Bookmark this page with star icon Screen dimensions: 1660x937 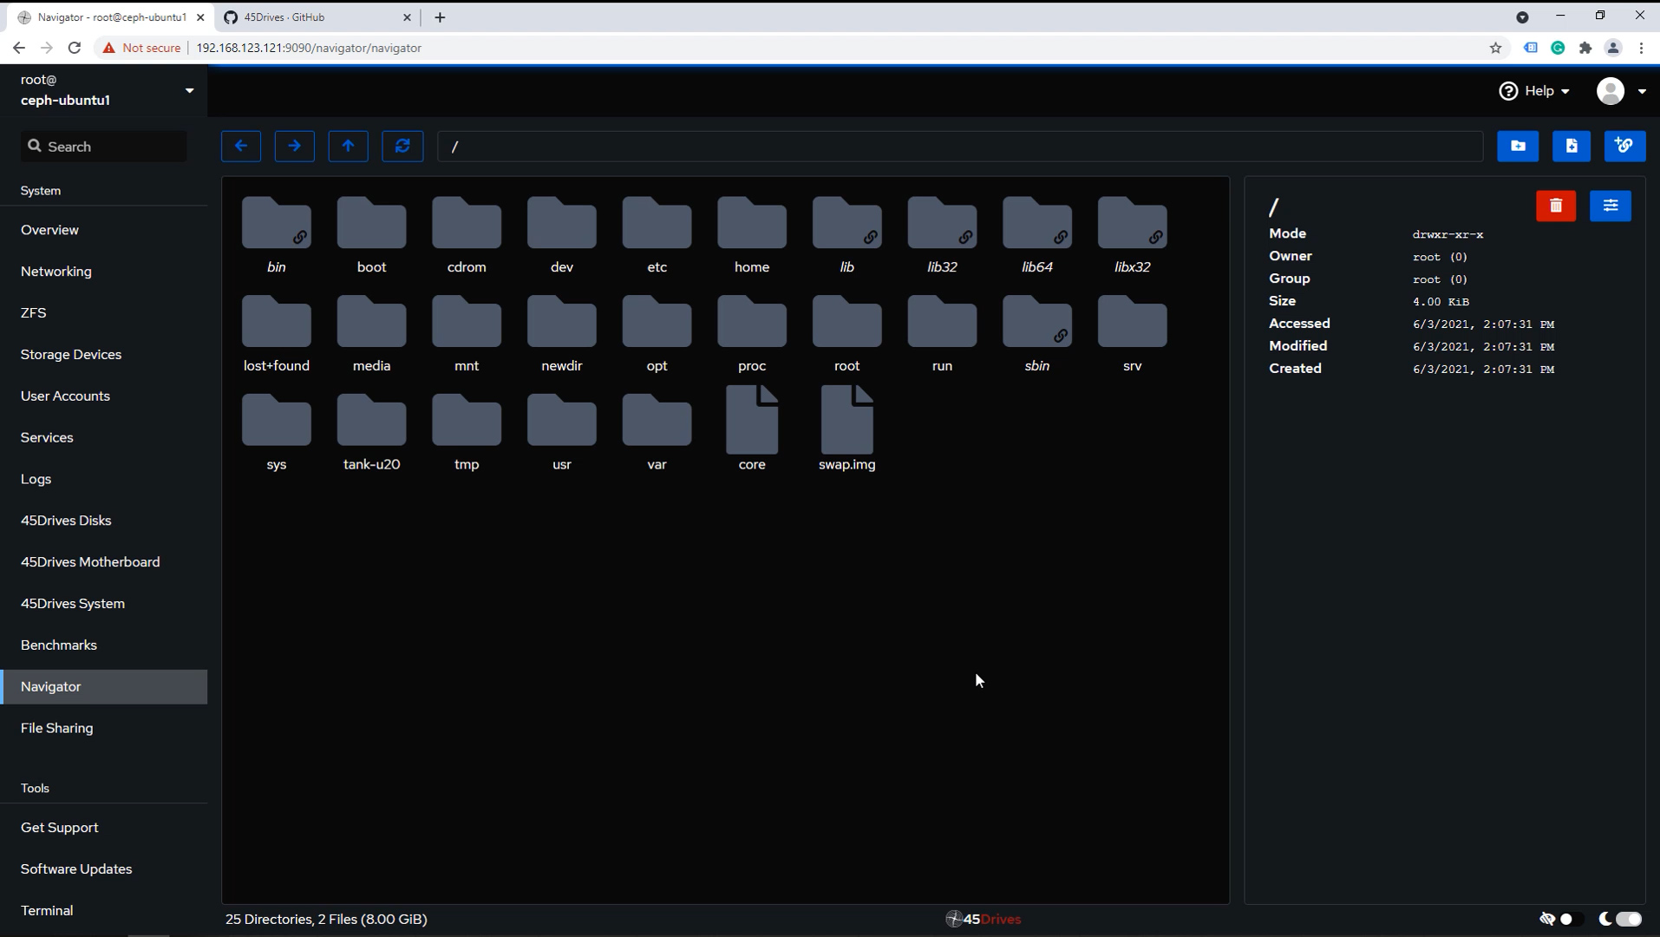(1495, 49)
